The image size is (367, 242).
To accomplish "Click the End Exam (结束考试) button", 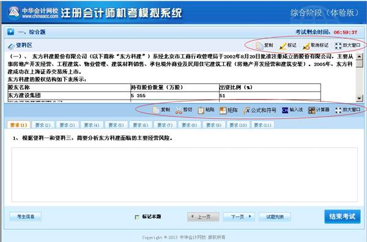I will pos(342,216).
